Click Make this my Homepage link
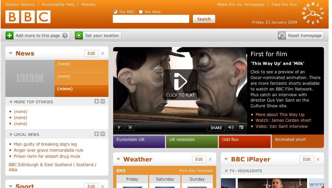The image size is (332, 188). click(x=241, y=4)
